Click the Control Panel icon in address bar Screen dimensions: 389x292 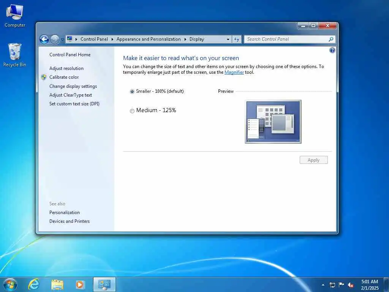click(70, 39)
